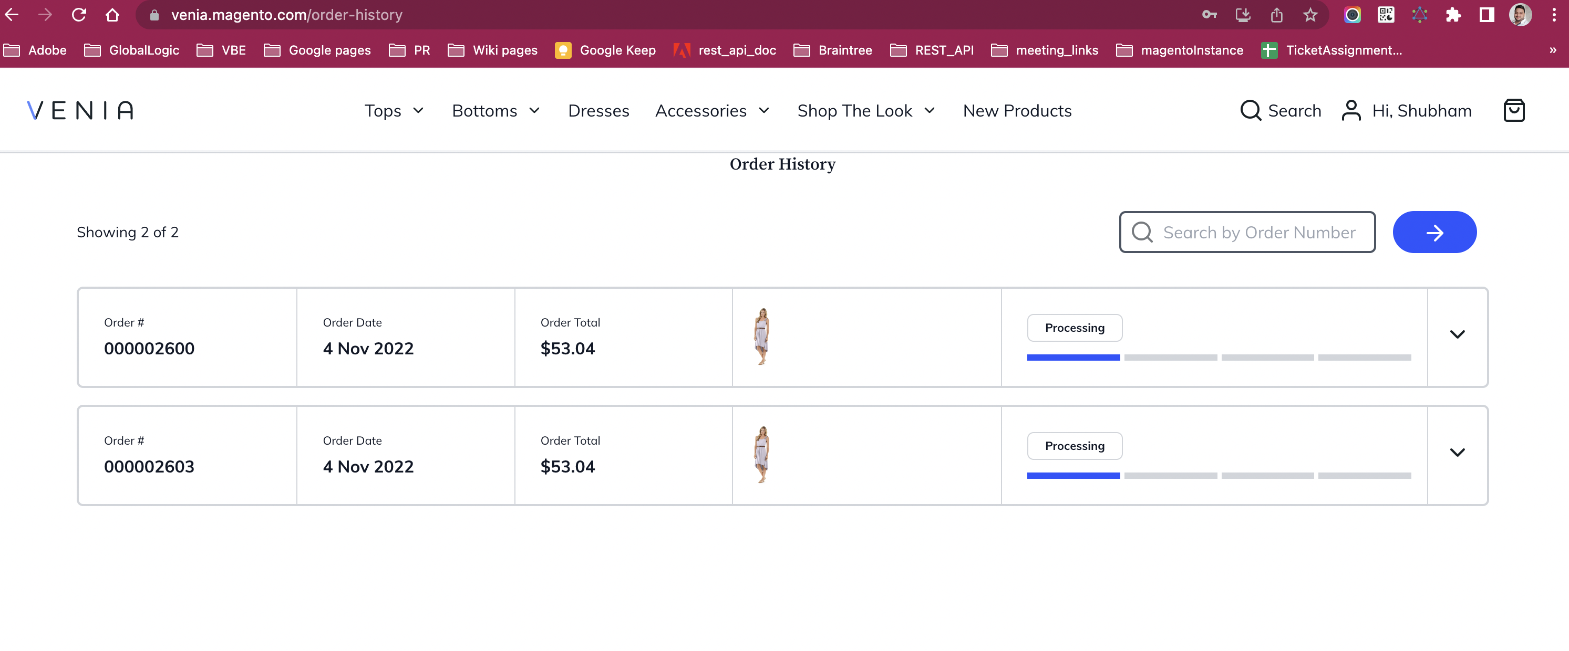Expand details for order 000002603
The width and height of the screenshot is (1569, 651).
pos(1458,451)
